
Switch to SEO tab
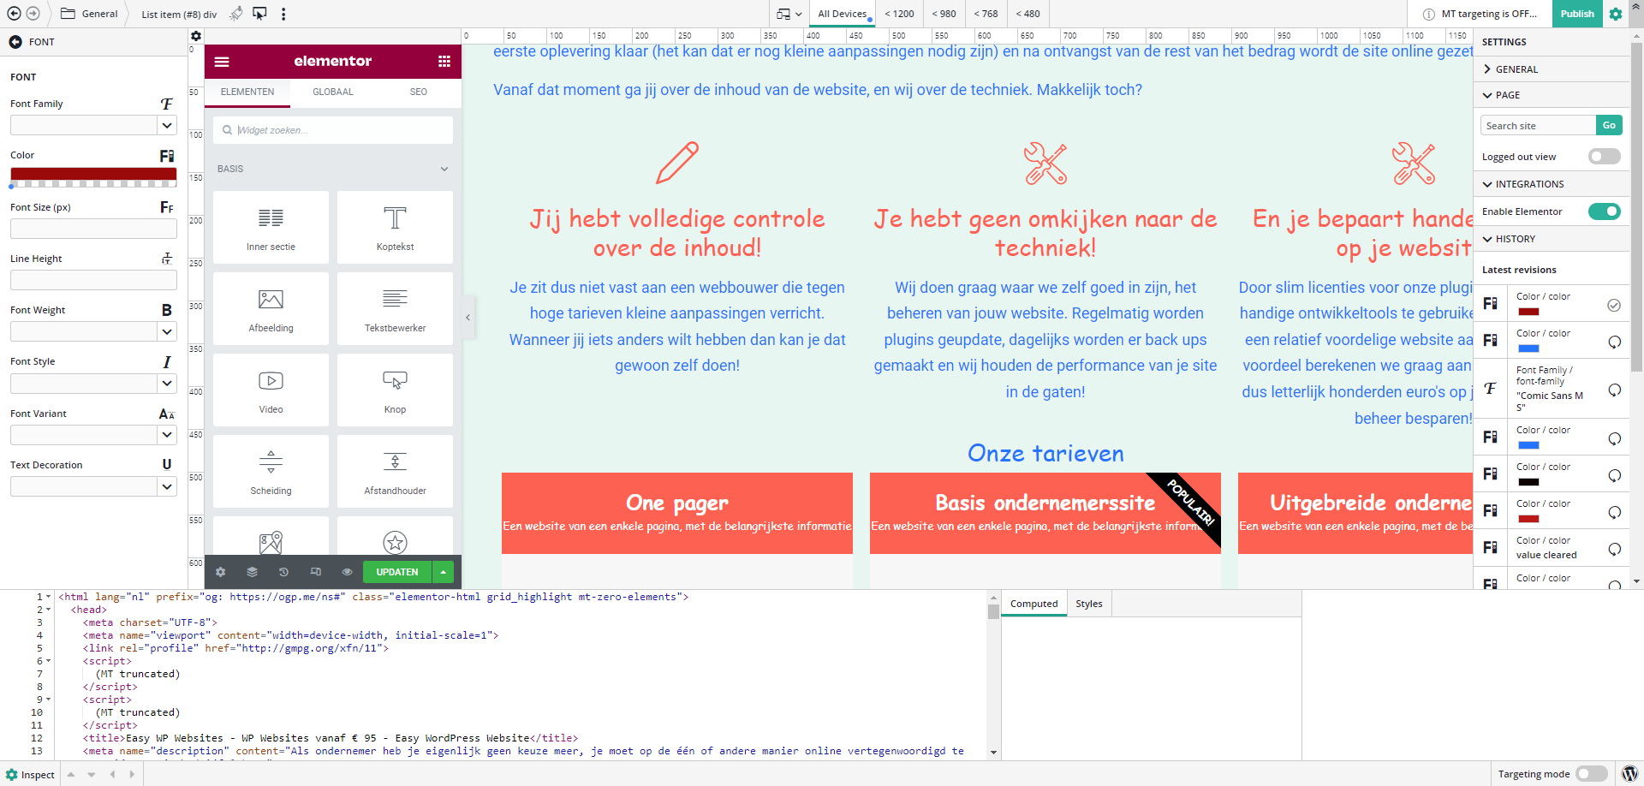click(419, 92)
